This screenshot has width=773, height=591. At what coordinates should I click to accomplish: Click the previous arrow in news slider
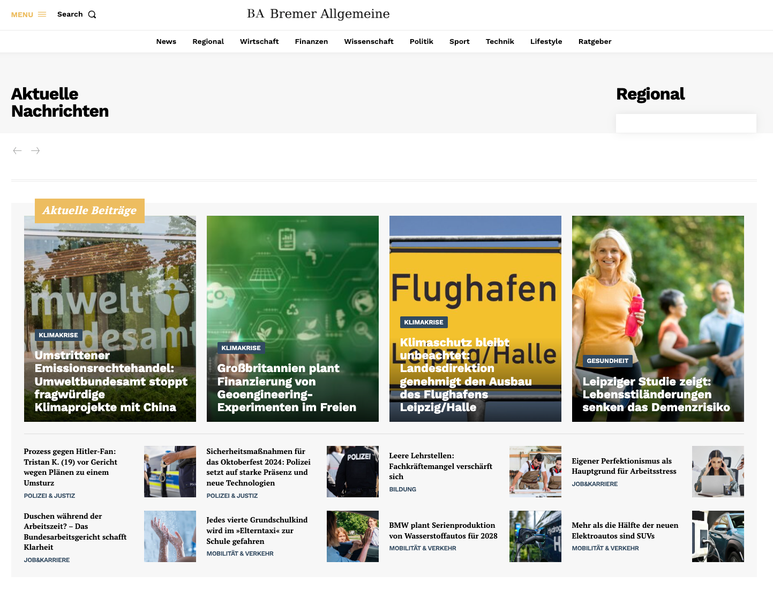[17, 151]
